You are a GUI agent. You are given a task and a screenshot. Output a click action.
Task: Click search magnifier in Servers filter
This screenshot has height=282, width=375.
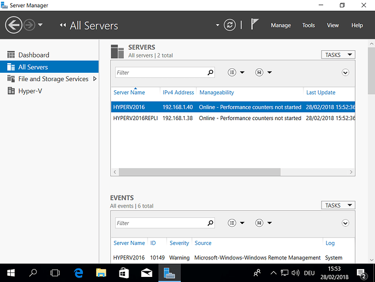click(x=211, y=73)
